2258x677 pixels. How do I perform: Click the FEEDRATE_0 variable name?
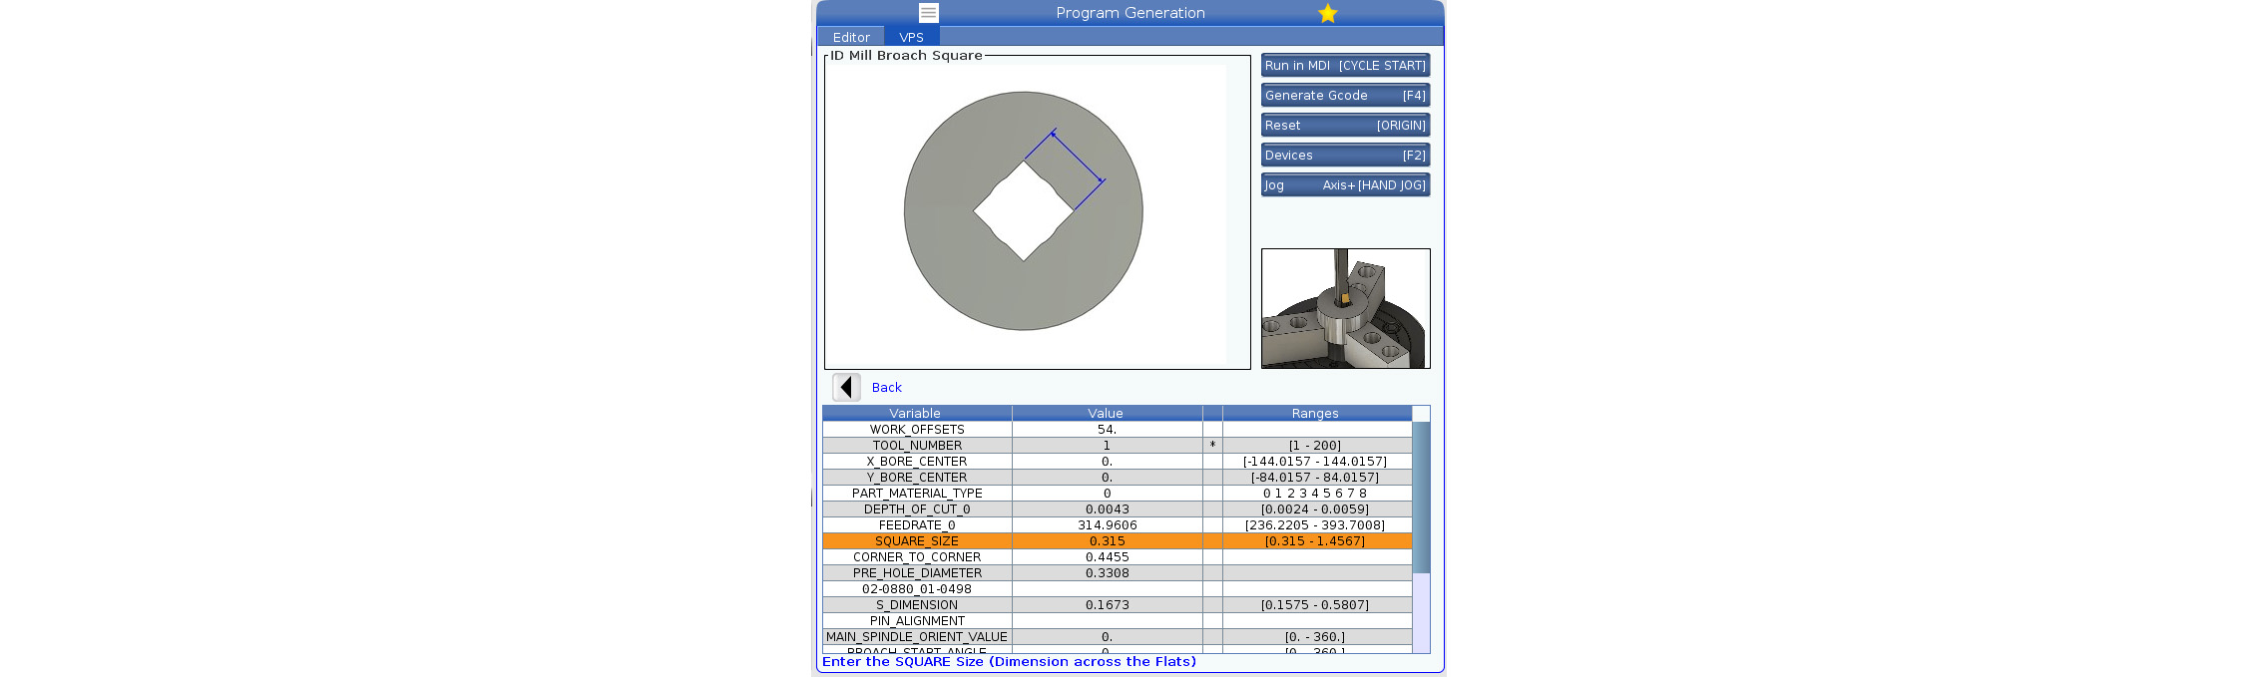pos(917,525)
